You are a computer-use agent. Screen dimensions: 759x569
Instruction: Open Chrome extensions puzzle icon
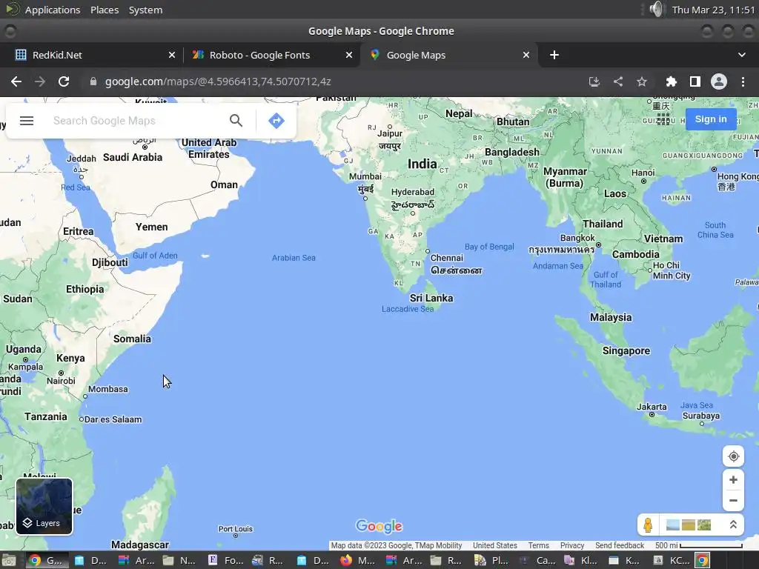(x=671, y=81)
